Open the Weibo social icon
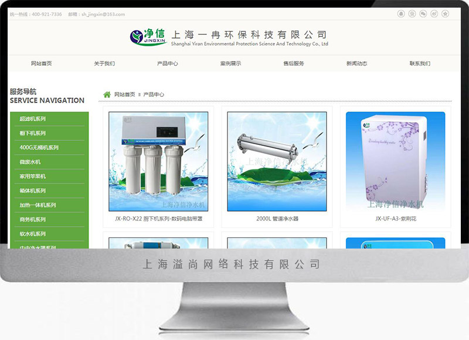The height and width of the screenshot is (340, 469). tap(434, 13)
